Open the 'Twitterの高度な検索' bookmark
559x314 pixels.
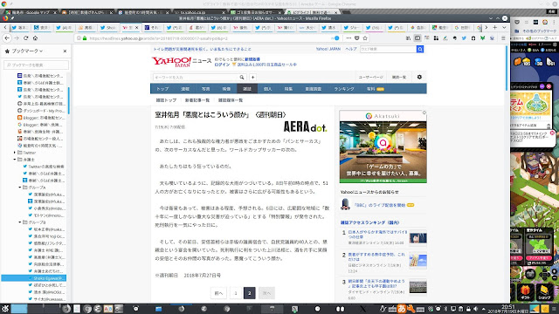coord(43,167)
